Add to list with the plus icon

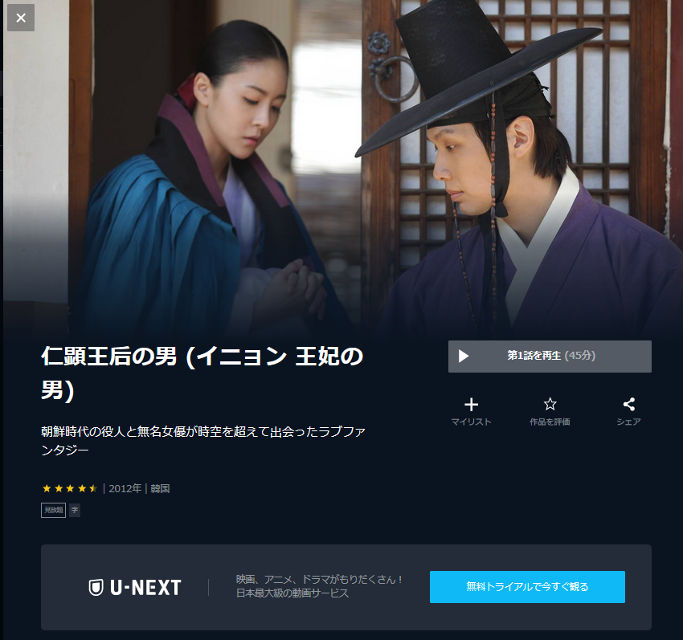(471, 405)
